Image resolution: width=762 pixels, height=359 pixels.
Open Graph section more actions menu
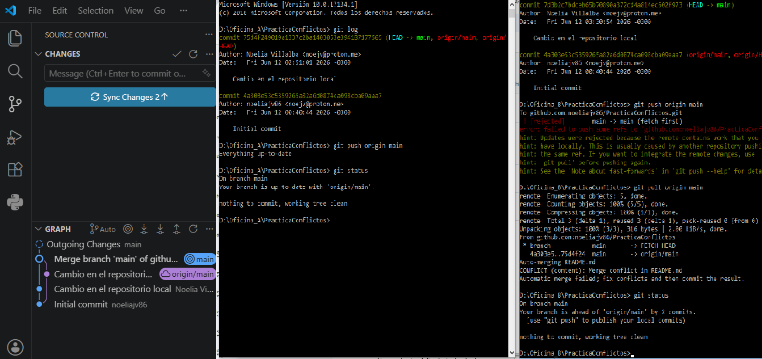(x=209, y=229)
